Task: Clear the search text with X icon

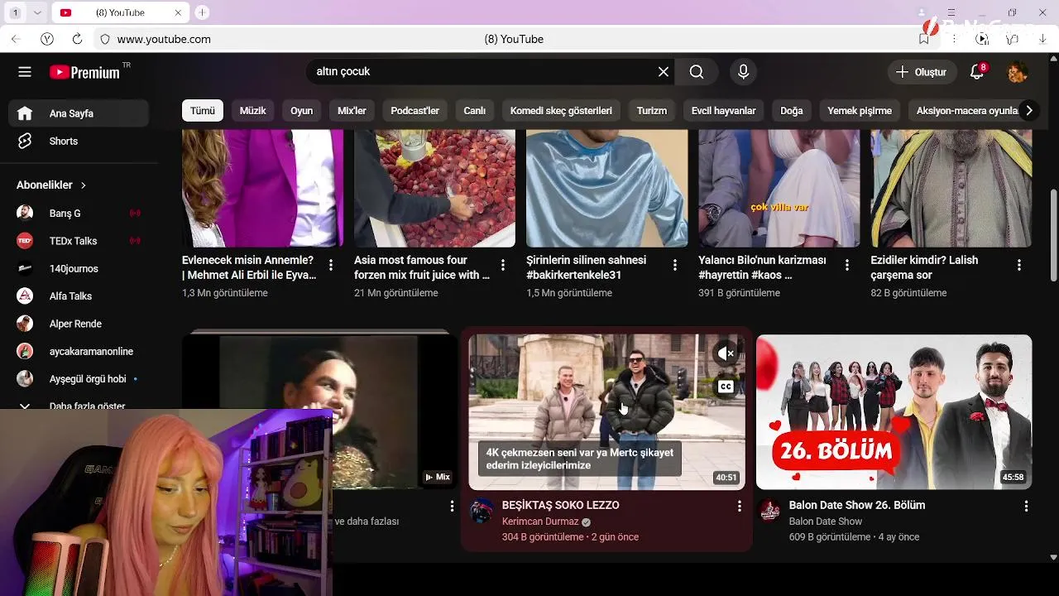Action: click(663, 72)
